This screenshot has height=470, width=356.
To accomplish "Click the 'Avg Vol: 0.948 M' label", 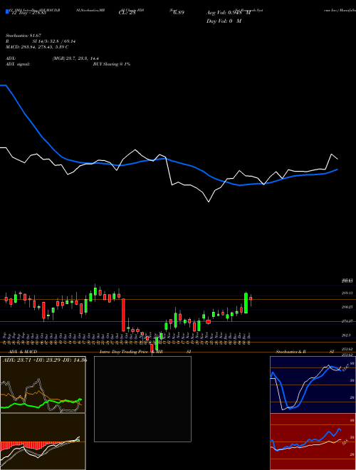I will pos(229,13).
